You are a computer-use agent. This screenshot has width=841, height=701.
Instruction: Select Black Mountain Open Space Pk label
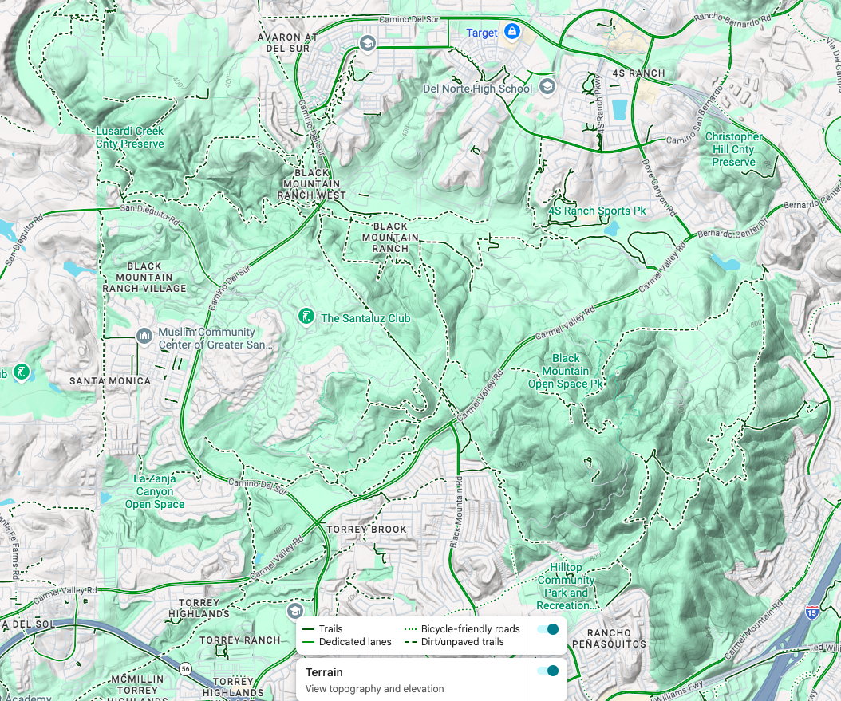coord(565,371)
